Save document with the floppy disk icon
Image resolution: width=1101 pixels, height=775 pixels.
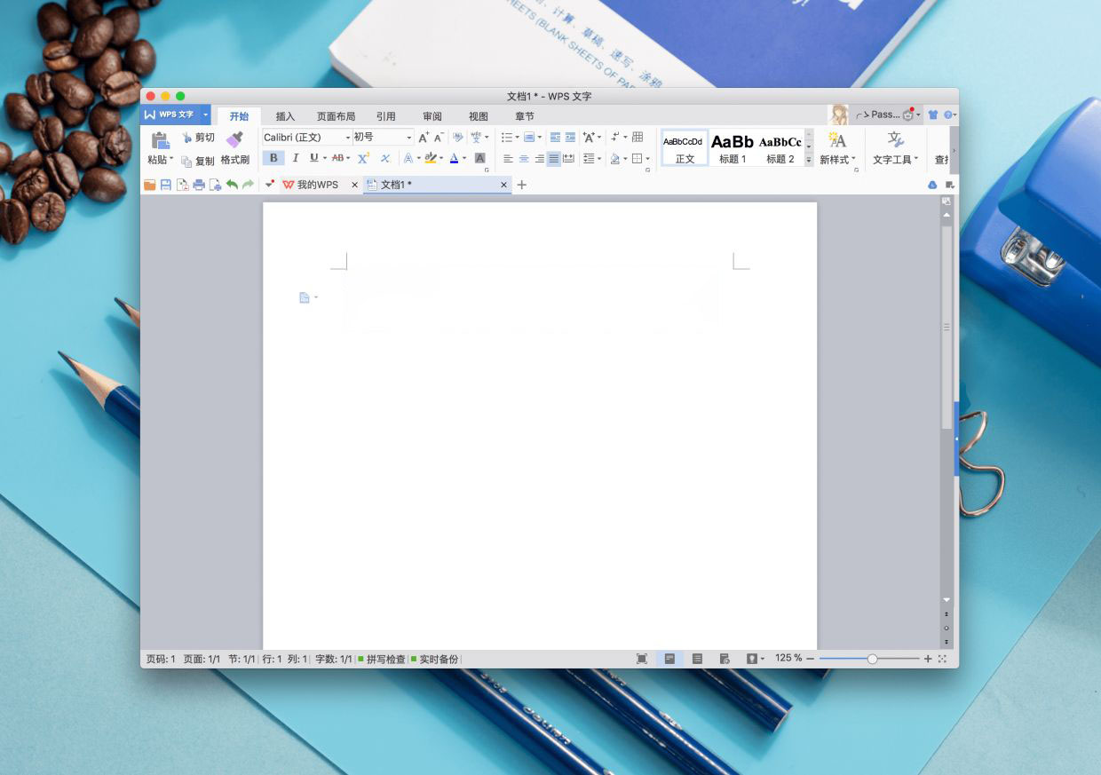[x=165, y=185]
